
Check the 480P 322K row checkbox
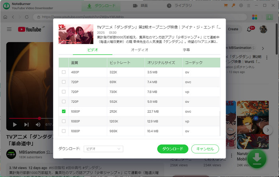coord(63,72)
